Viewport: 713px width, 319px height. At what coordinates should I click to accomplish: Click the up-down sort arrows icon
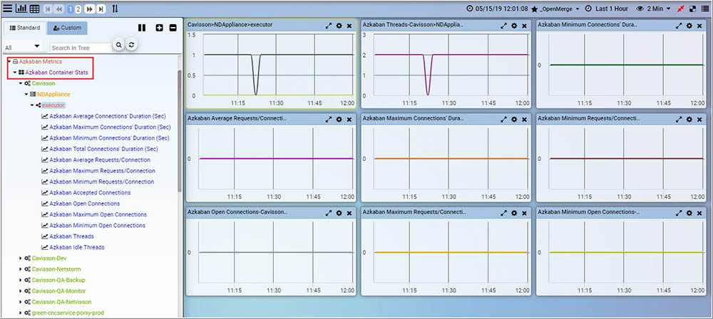[115, 9]
